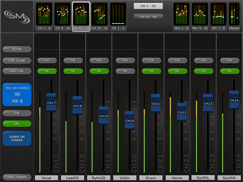
Task: Open the CH 1-8 meter bank
Action: [x=44, y=16]
